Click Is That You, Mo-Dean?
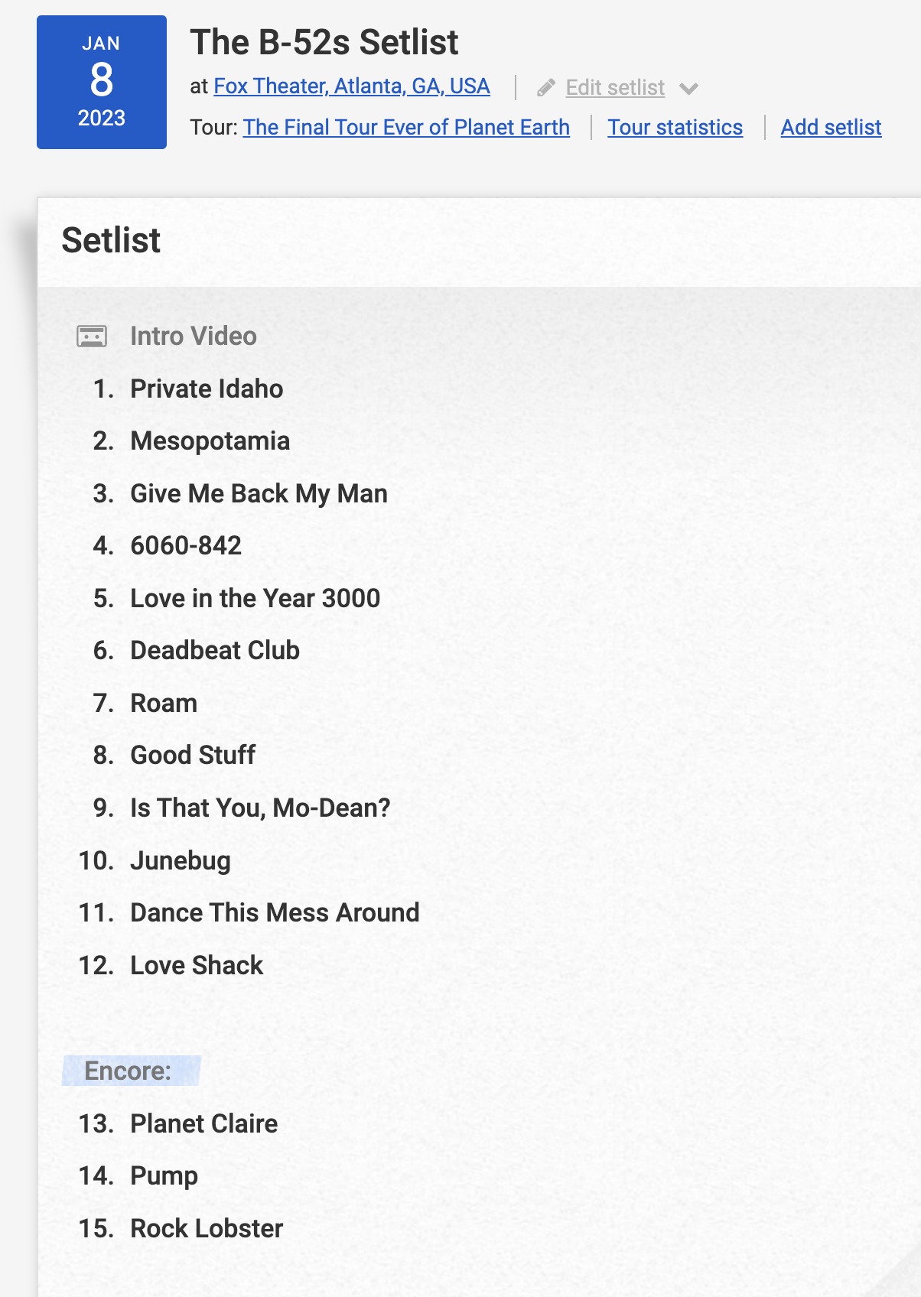 click(260, 808)
